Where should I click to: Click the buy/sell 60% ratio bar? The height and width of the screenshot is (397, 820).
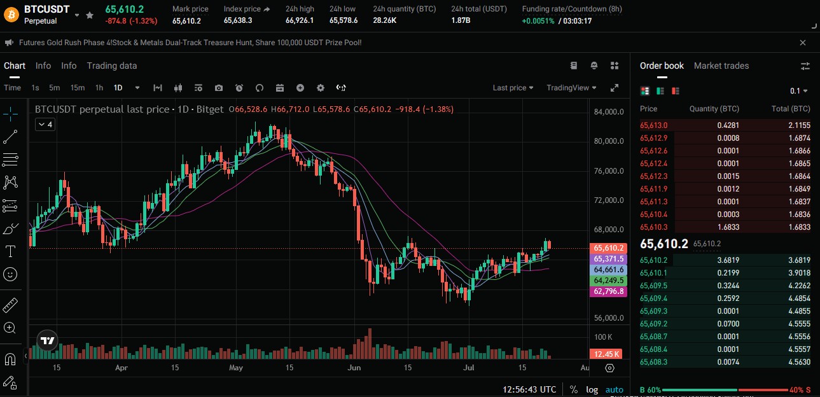coord(725,389)
